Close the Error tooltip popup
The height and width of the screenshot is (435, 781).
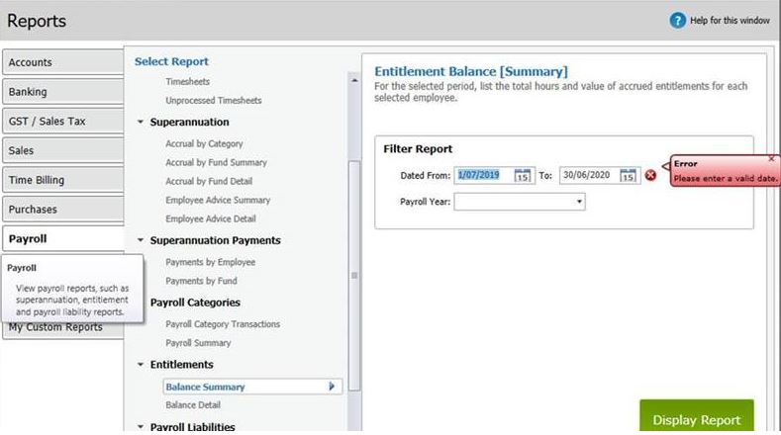tap(771, 158)
